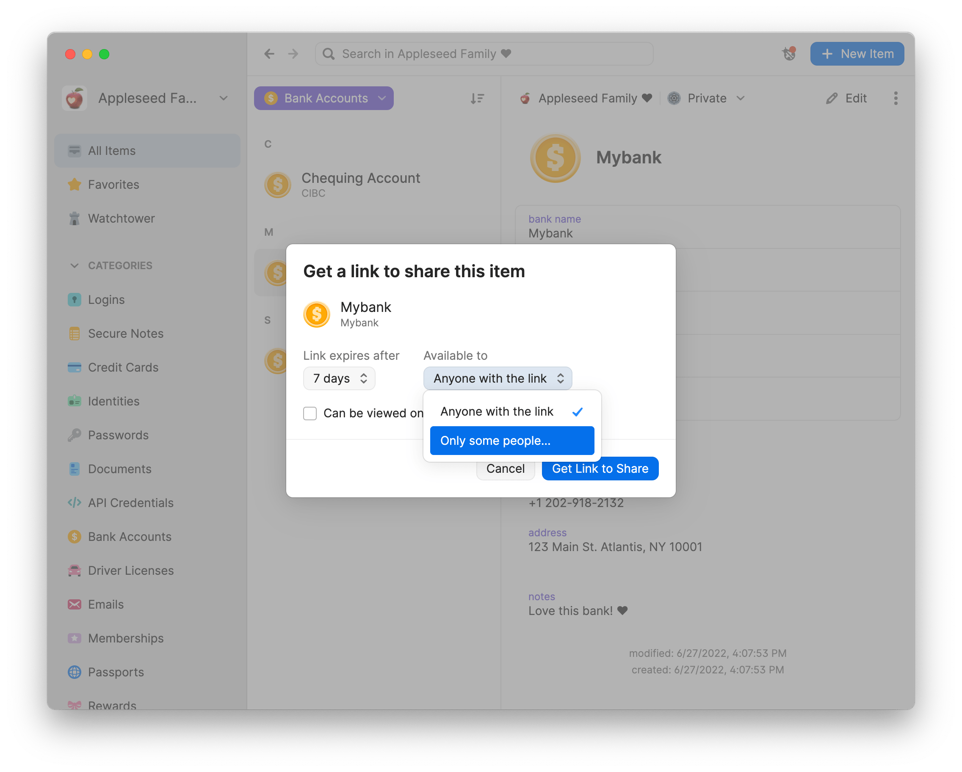Collapse the Categories section
Screen dimensions: 962x772
coord(75,266)
